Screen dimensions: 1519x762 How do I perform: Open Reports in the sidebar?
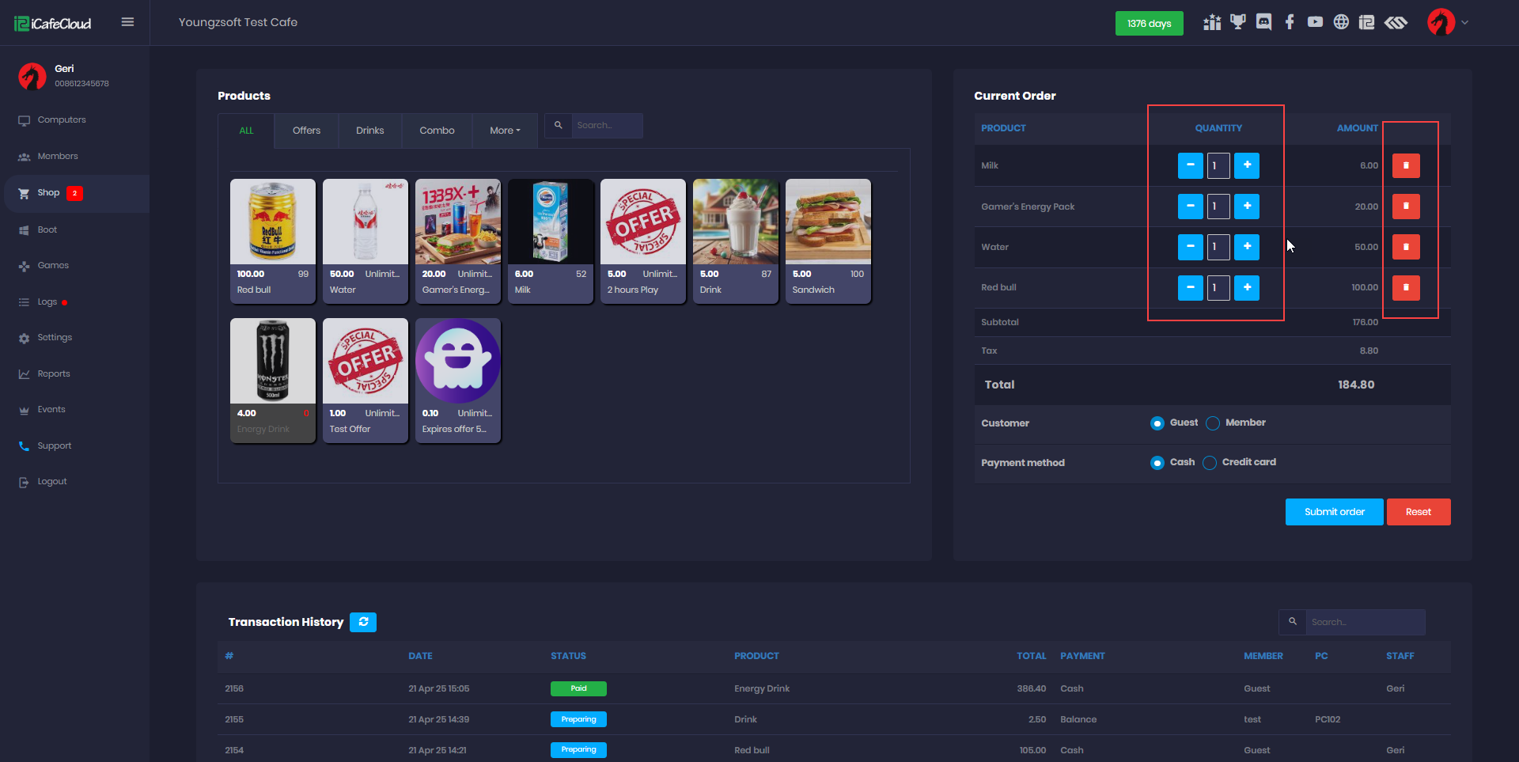pos(54,373)
